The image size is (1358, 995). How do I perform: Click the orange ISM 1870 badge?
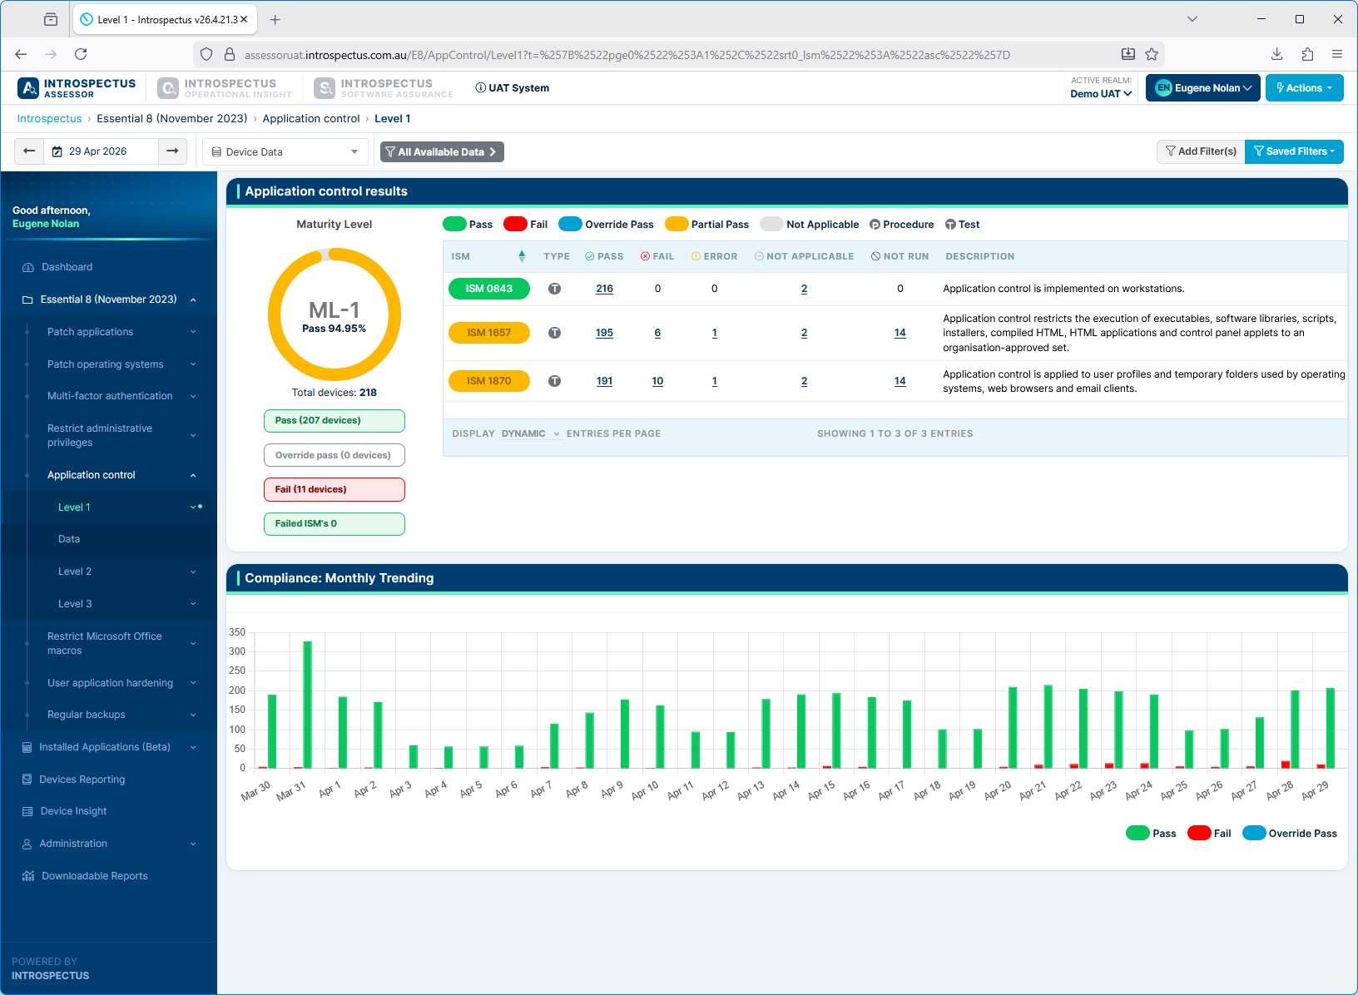pyautogui.click(x=488, y=381)
